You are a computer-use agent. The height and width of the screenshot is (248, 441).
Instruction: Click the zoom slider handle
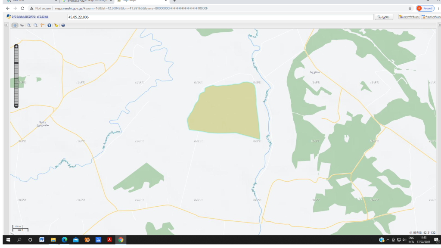[16, 63]
